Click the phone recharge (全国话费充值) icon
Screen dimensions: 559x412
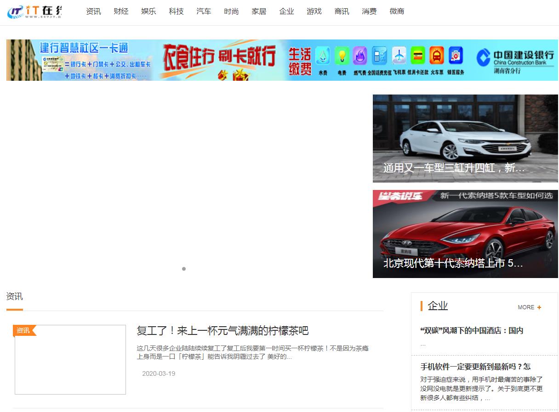(379, 56)
